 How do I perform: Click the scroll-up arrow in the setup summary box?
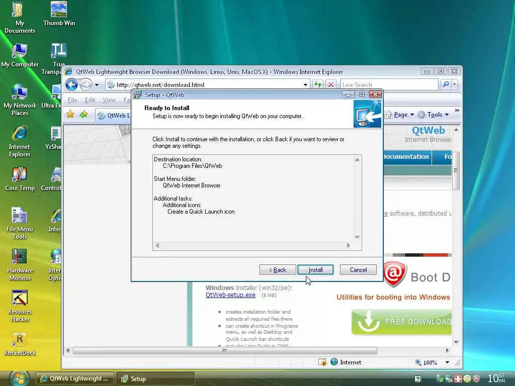(357, 160)
